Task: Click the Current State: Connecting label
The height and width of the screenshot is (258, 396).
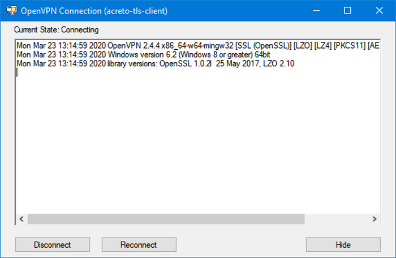Action: (57, 30)
